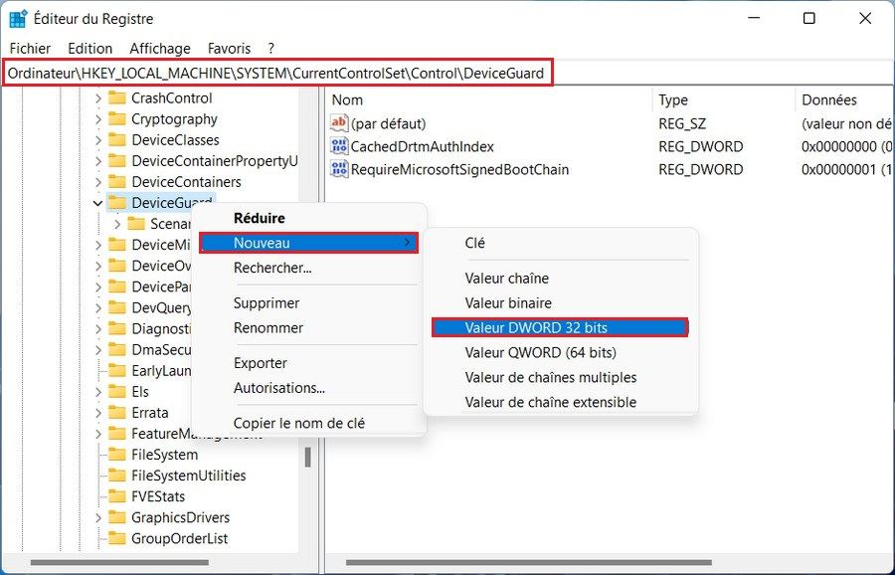Click the DeviceClasses folder icon
This screenshot has height=575, width=895.
click(117, 140)
